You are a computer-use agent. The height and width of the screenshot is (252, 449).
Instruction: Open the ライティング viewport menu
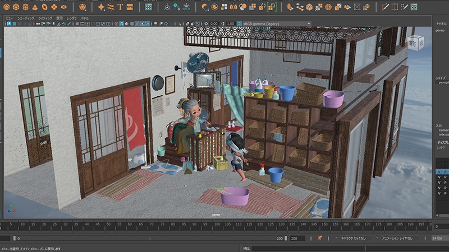pos(45,18)
